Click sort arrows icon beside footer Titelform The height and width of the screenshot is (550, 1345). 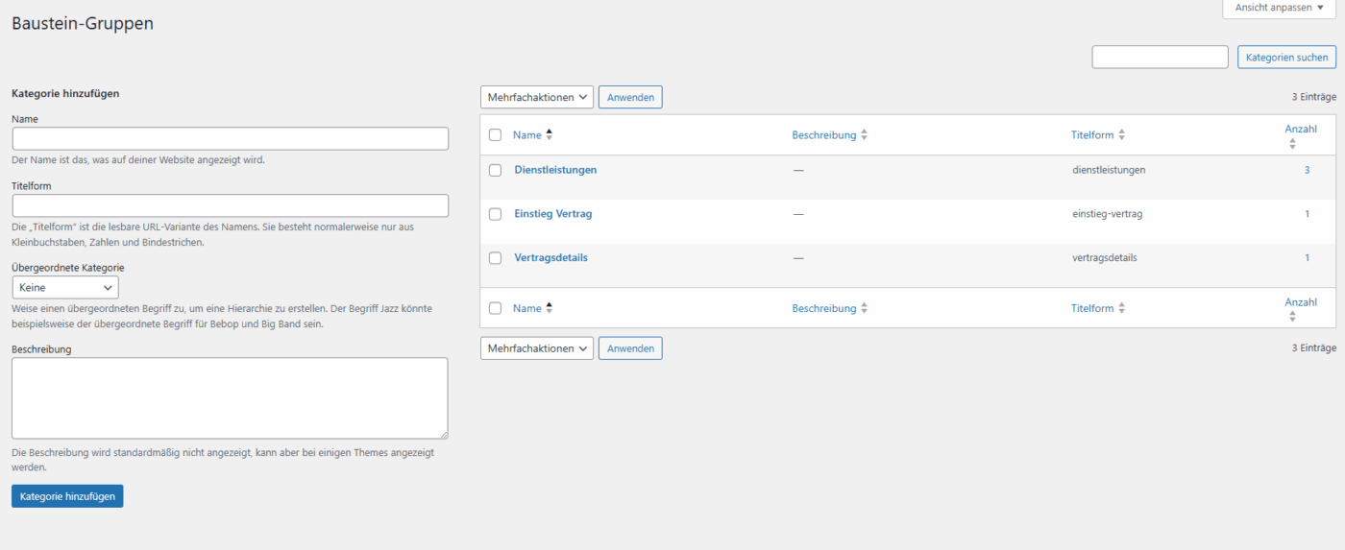pos(1121,308)
